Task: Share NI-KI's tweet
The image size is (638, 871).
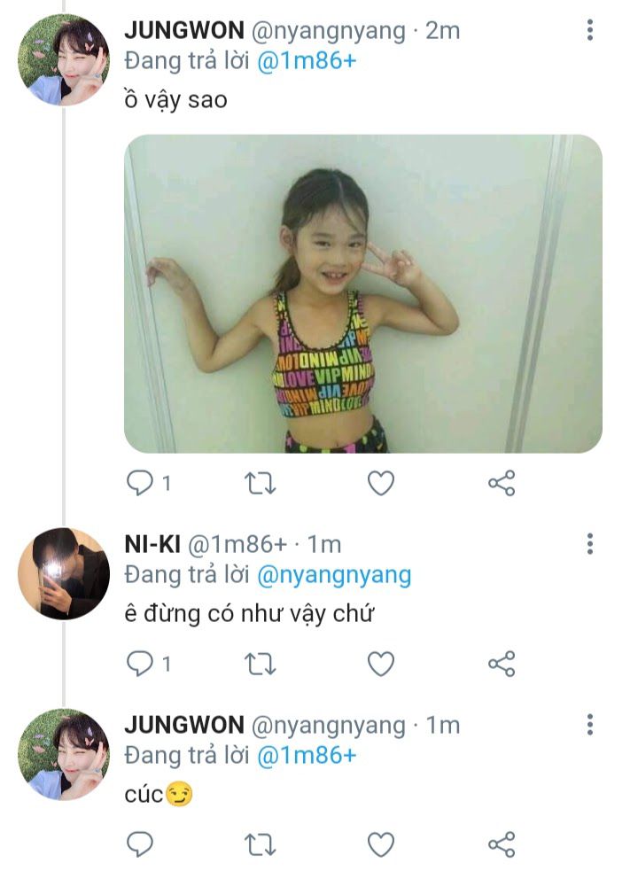Action: coord(502,664)
